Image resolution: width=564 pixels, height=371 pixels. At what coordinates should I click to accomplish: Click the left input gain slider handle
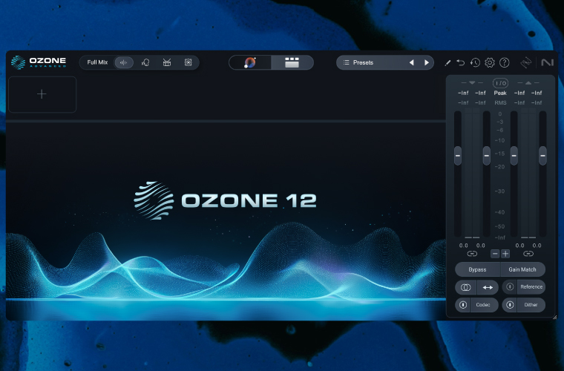click(458, 155)
